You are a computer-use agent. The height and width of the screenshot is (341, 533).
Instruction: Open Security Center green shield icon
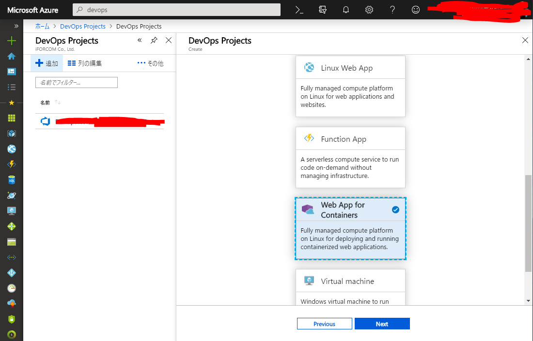[12, 319]
